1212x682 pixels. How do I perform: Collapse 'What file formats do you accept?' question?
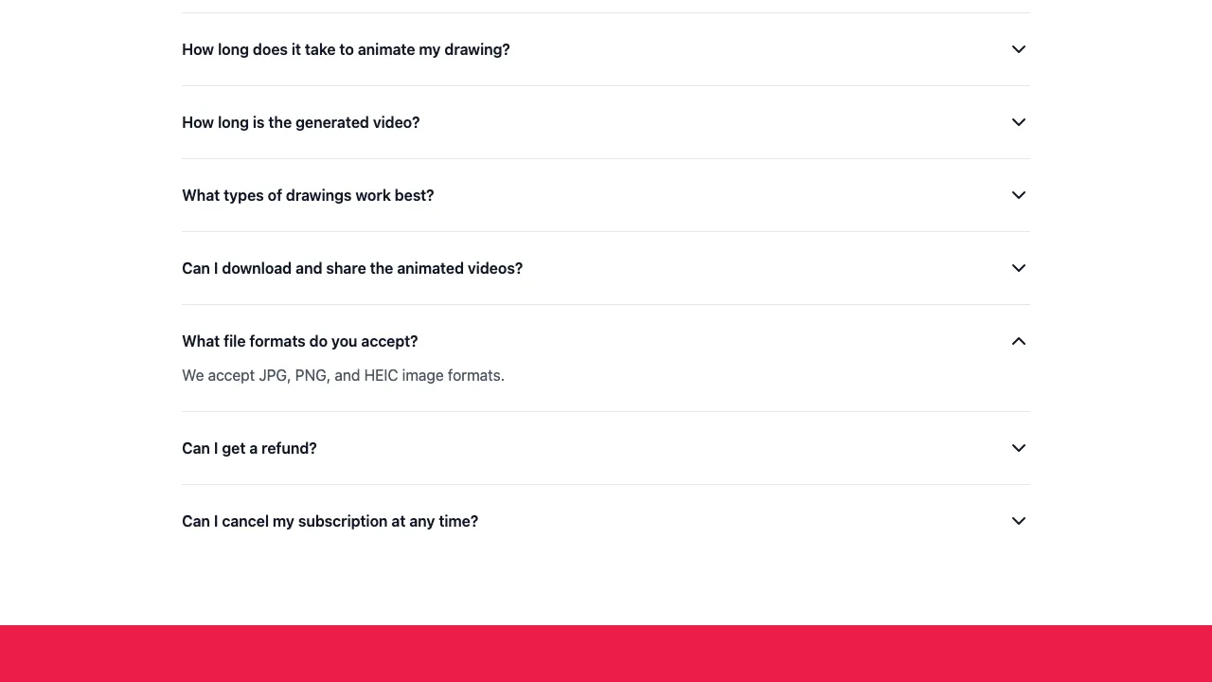[x=299, y=341]
